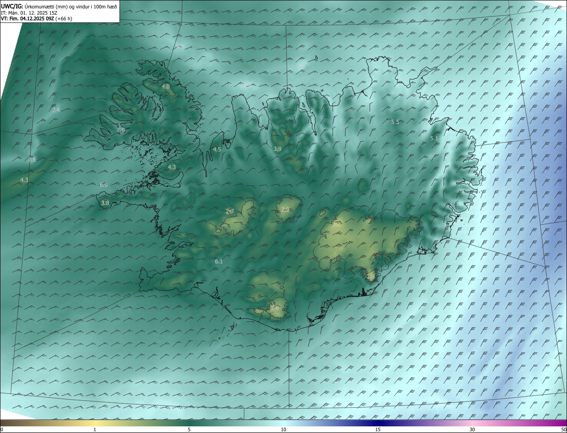The height and width of the screenshot is (433, 567).
Task: Click the initial time line 'IT: Mán. 01. 12. 2025 15Z'
Action: click(x=29, y=13)
